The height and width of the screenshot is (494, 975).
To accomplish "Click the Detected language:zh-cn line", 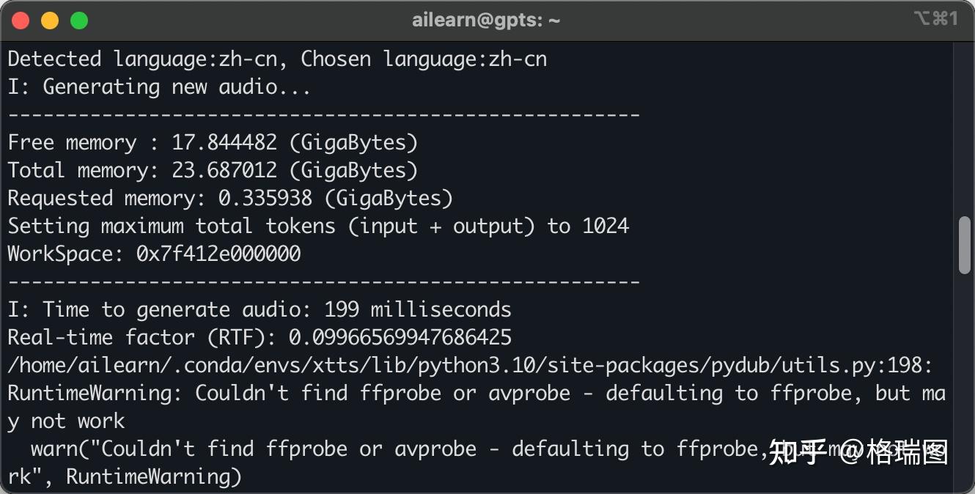I will point(277,59).
